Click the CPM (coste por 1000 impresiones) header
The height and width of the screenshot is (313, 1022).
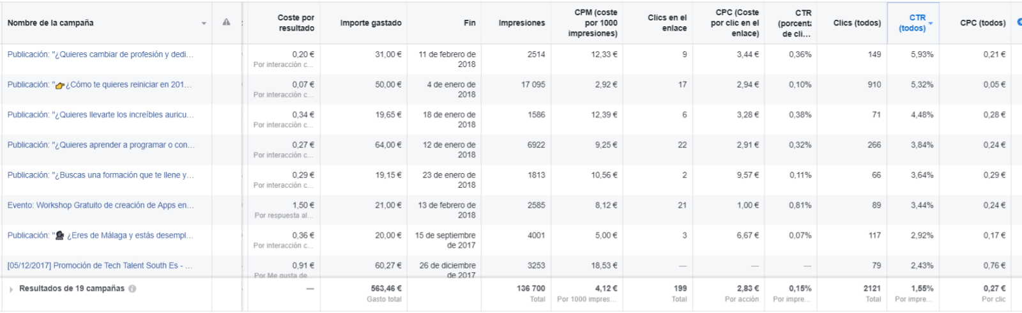pos(592,23)
